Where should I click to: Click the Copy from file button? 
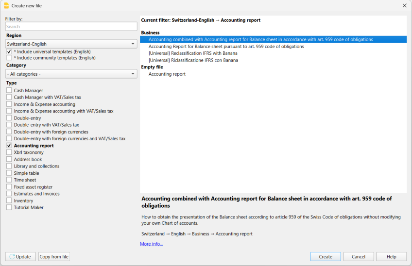click(54, 257)
